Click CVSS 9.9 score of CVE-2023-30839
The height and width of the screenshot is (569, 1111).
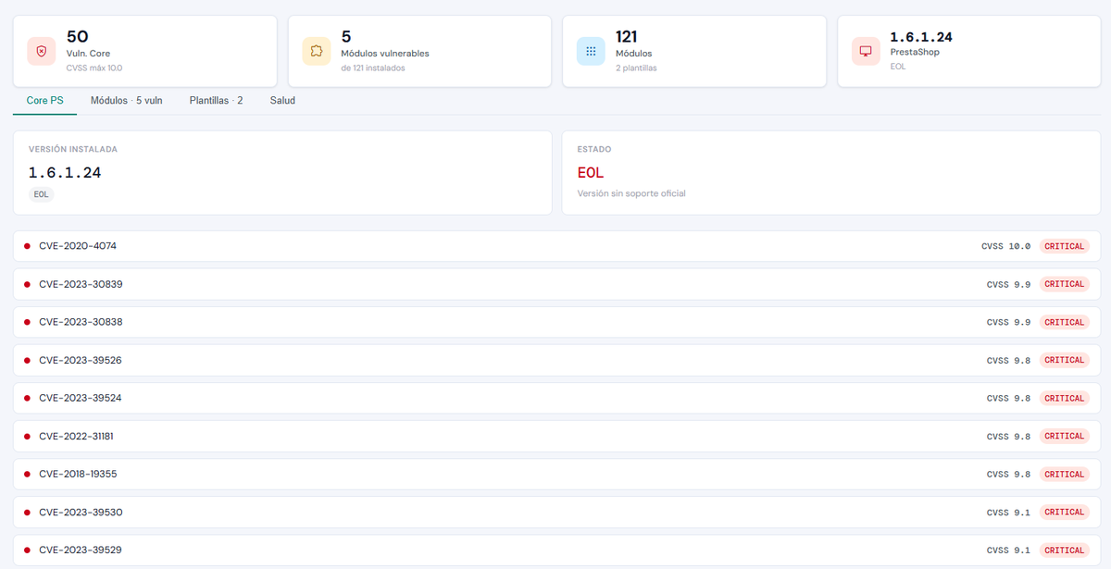point(1008,284)
